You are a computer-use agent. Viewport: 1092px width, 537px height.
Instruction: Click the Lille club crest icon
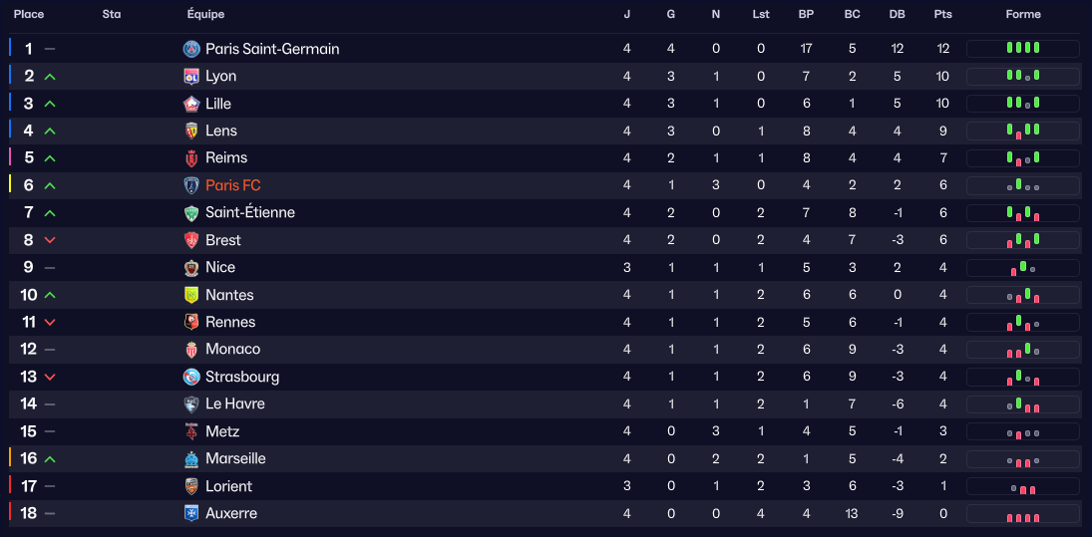tap(191, 104)
